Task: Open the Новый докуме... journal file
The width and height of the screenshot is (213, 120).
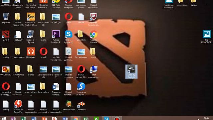Action: pos(69,54)
